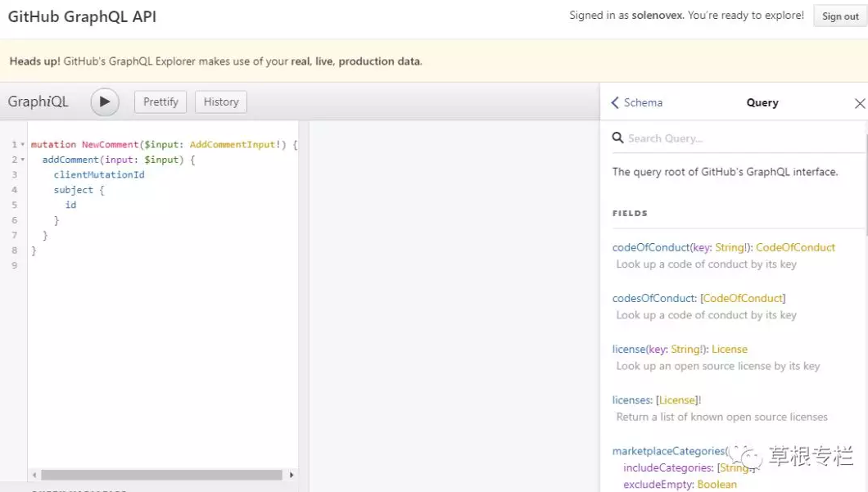
Task: Focus the Search Query input field
Action: click(737, 138)
